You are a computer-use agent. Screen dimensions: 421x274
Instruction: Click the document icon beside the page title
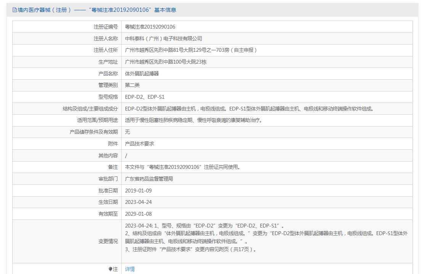click(14, 10)
